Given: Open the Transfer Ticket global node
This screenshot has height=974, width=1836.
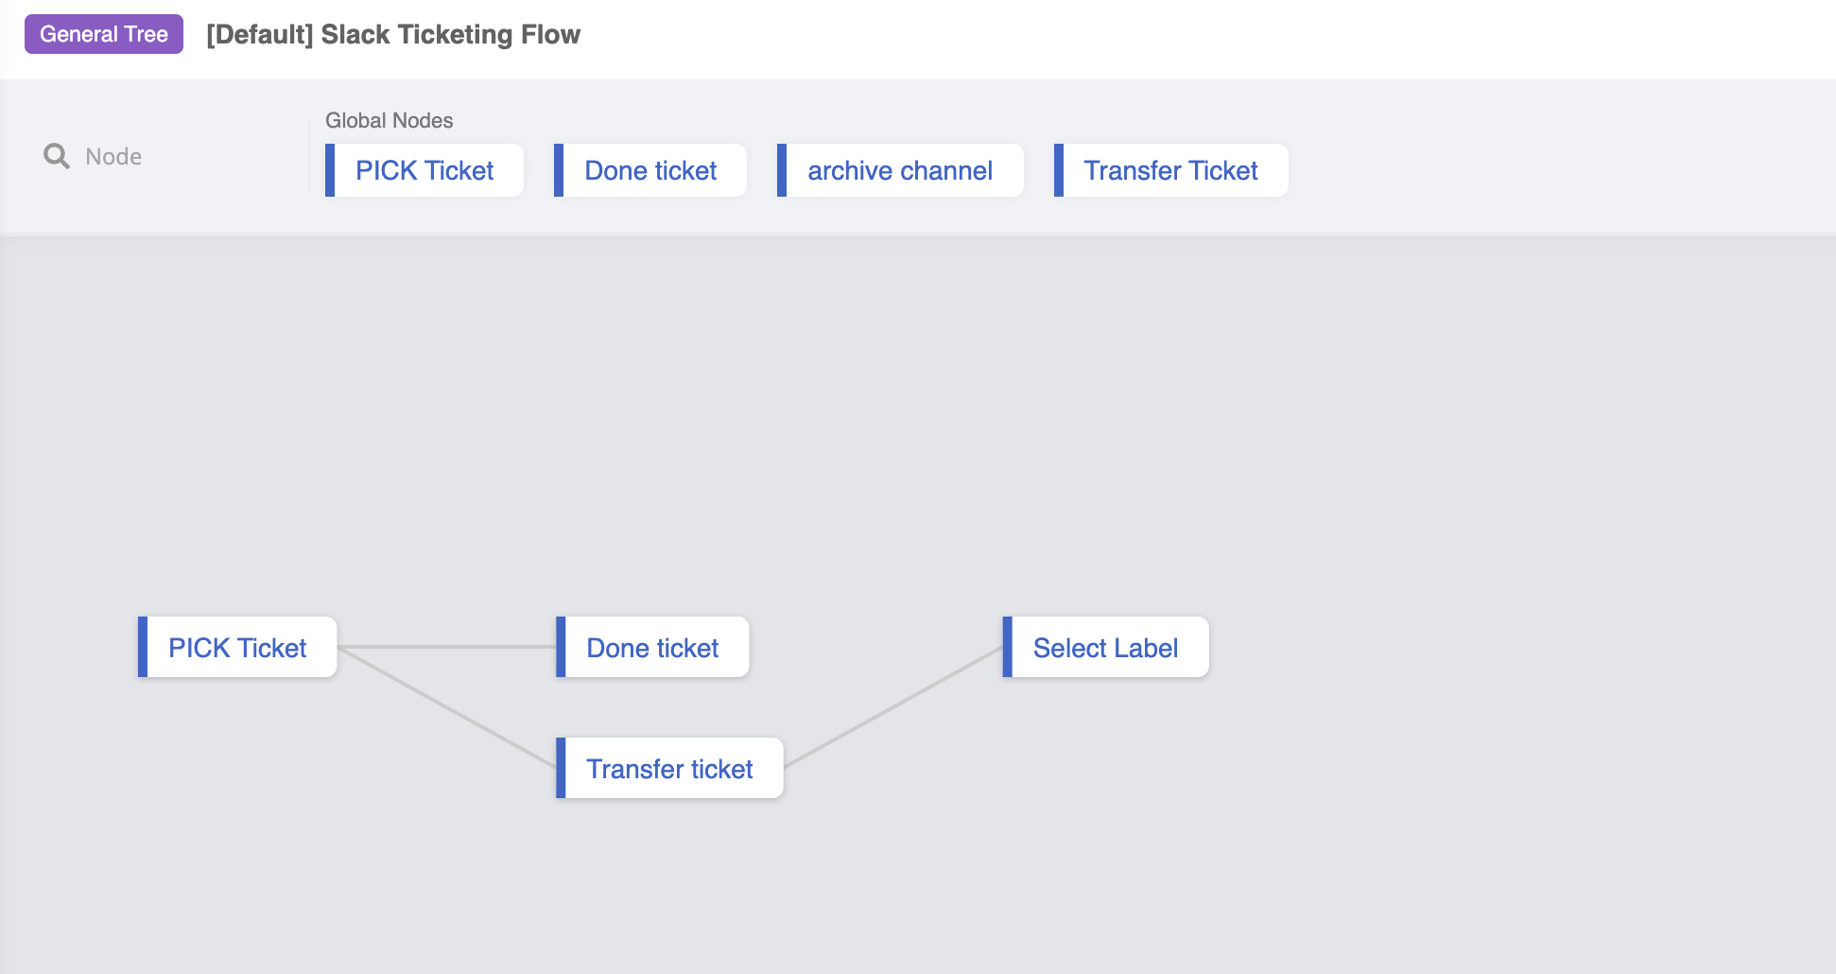Looking at the screenshot, I should [1170, 170].
